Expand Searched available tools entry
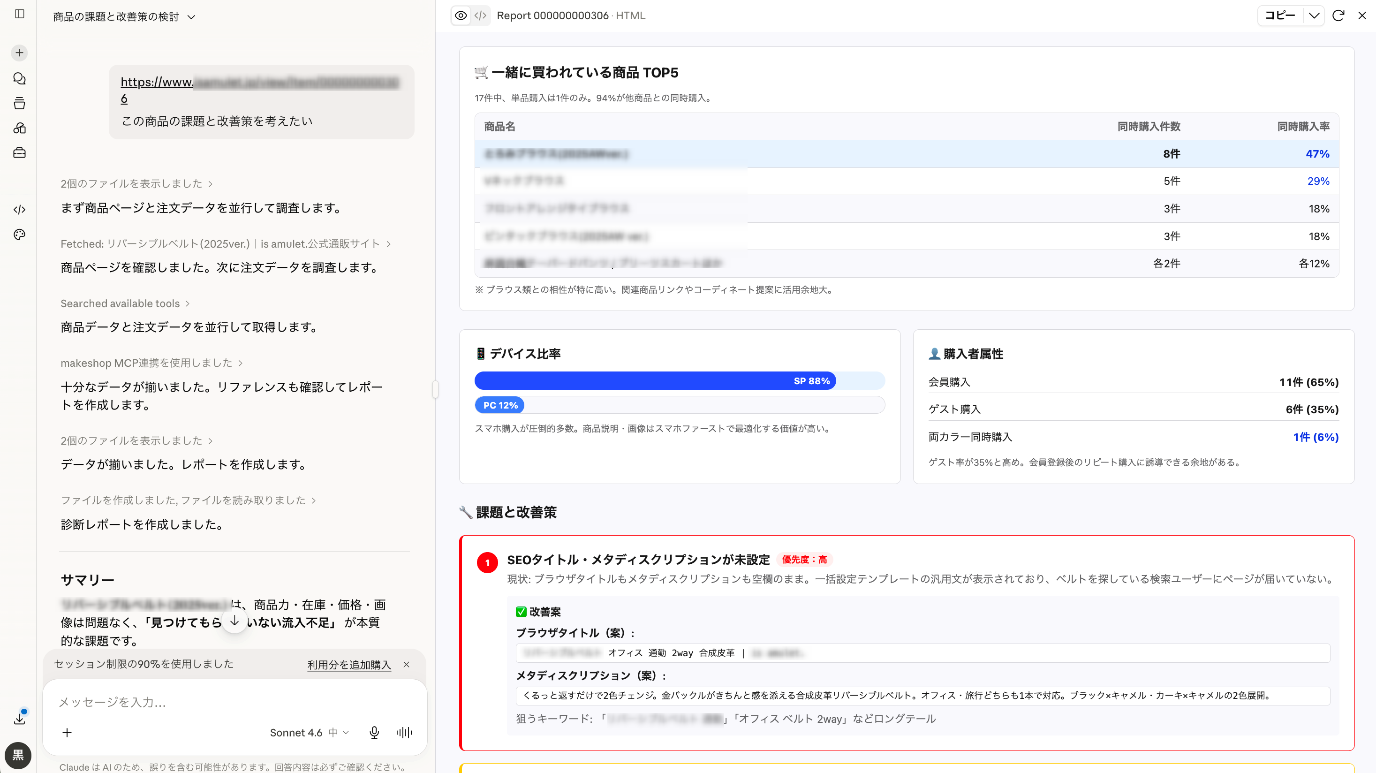Image resolution: width=1376 pixels, height=773 pixels. pos(125,303)
